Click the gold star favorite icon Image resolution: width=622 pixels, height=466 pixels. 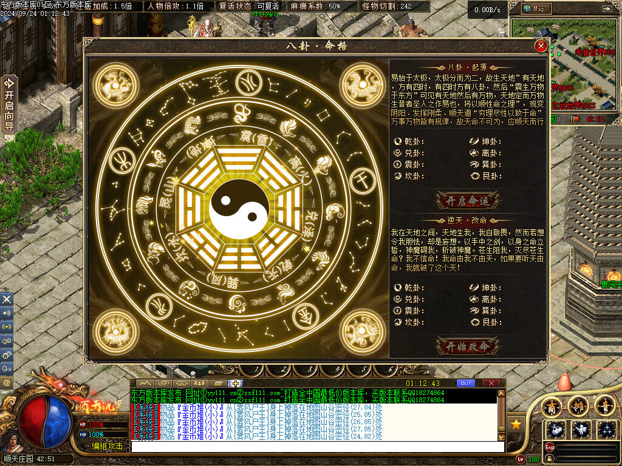(x=516, y=425)
